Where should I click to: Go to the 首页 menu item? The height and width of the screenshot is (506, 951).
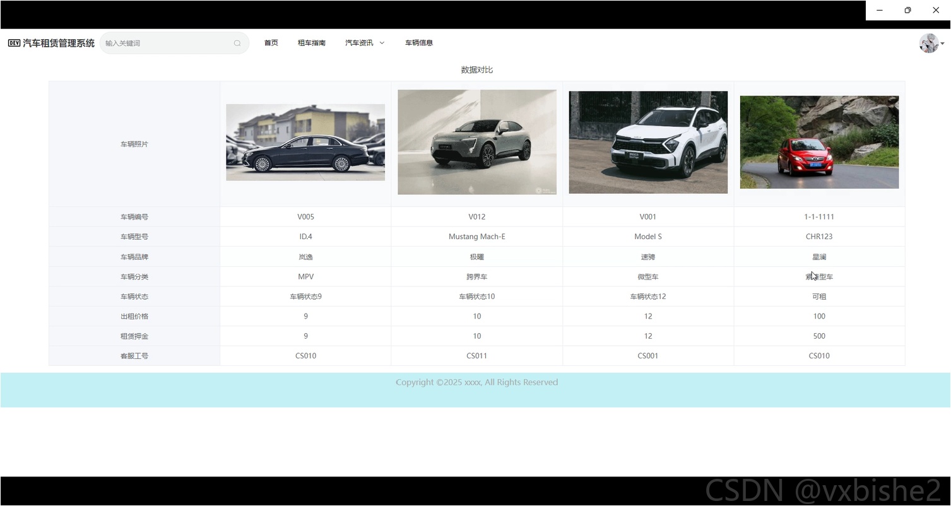coord(271,43)
